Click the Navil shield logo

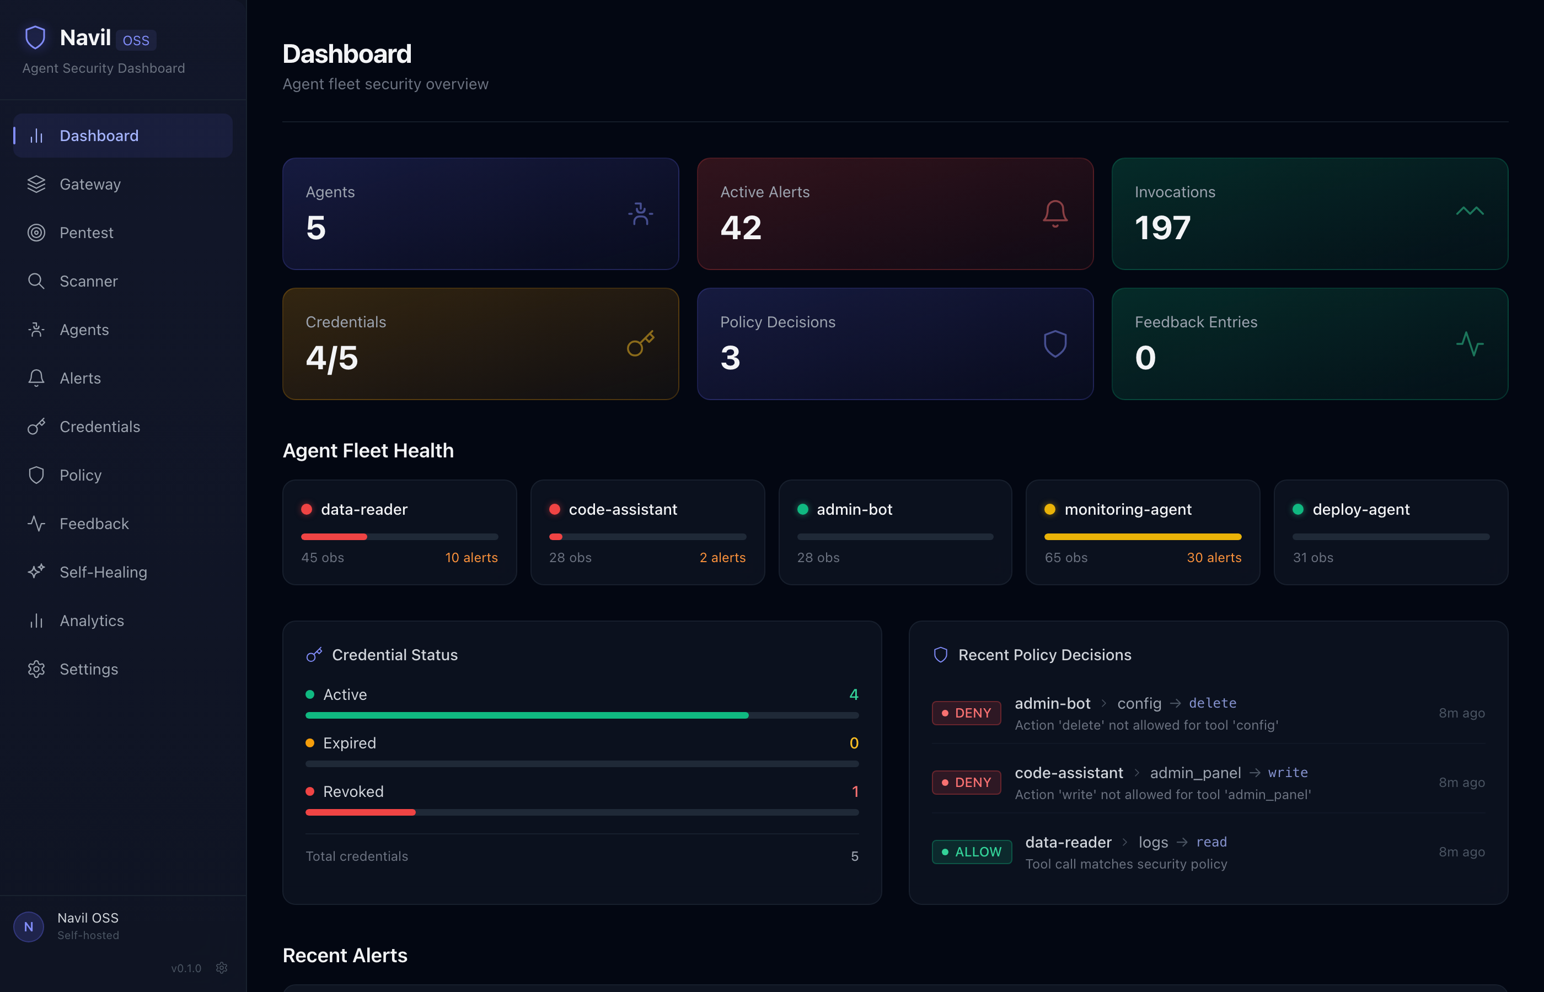(x=35, y=37)
